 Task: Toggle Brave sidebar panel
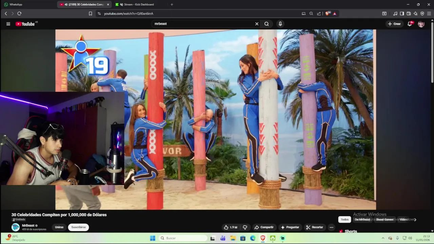coord(402,14)
